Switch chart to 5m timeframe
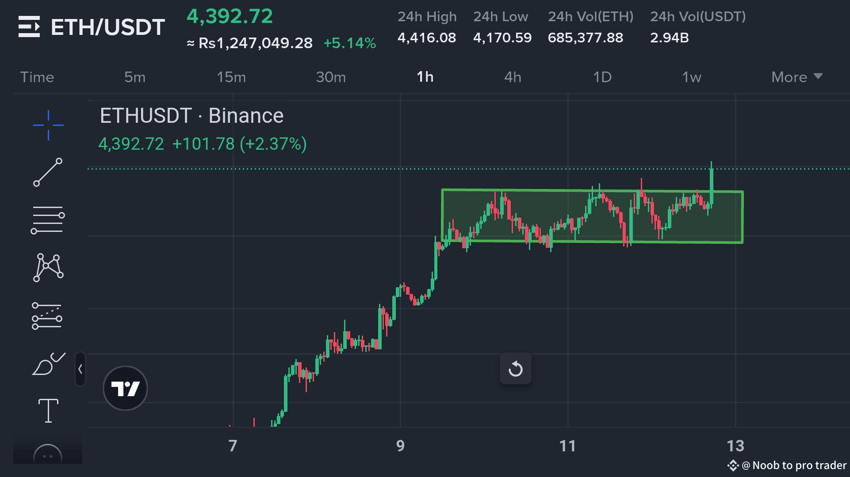This screenshot has width=850, height=477. (135, 77)
